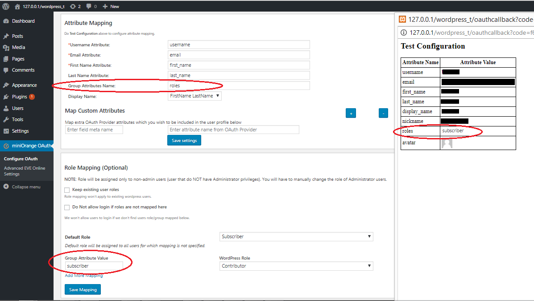The image size is (534, 301).
Task: Click the Dashboard gauge icon in sidebar
Action: pos(6,21)
